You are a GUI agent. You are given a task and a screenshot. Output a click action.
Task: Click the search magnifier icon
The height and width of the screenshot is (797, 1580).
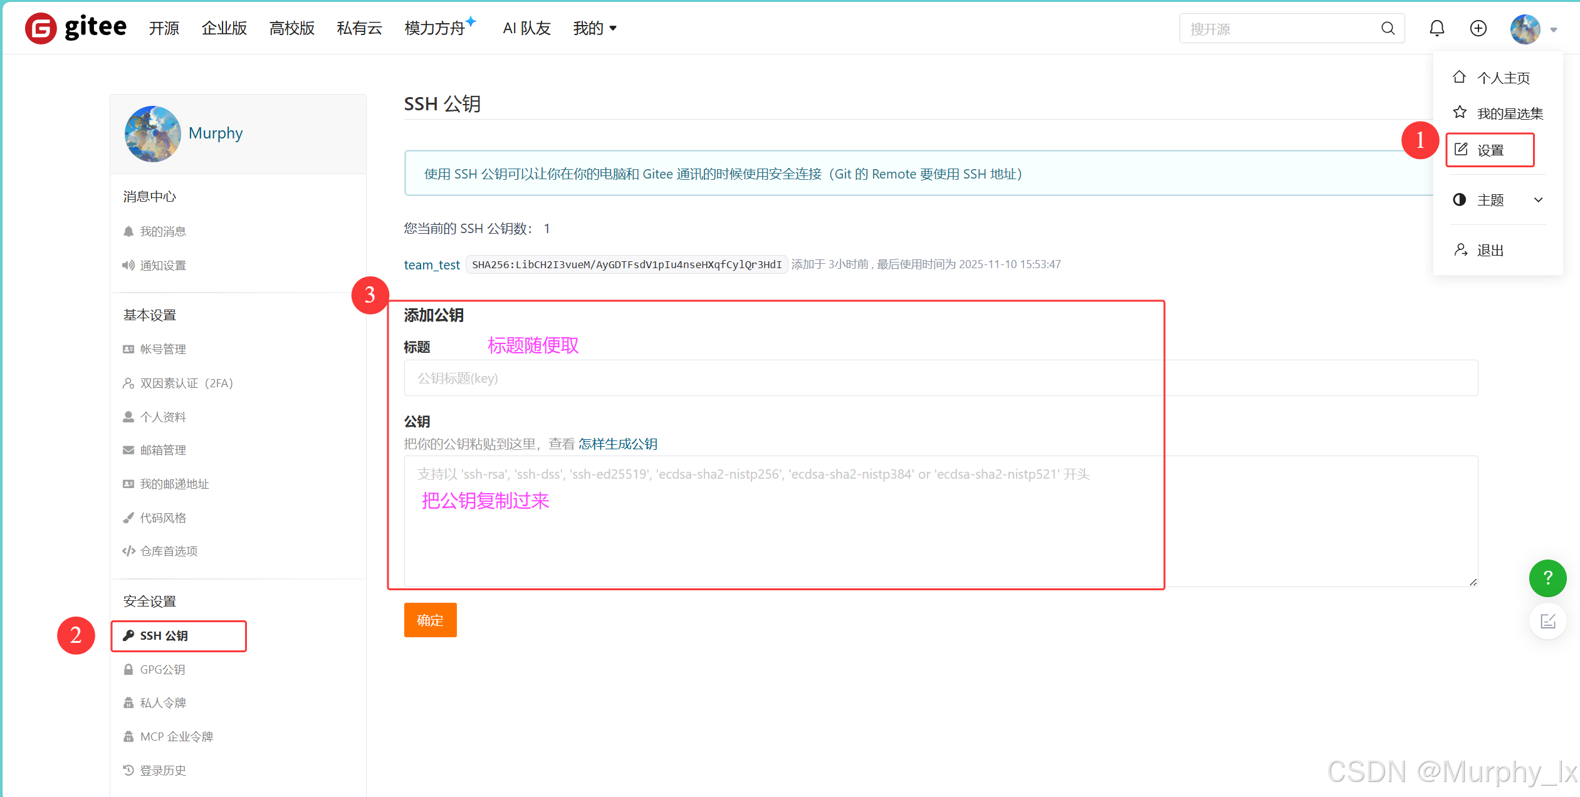1388,28
